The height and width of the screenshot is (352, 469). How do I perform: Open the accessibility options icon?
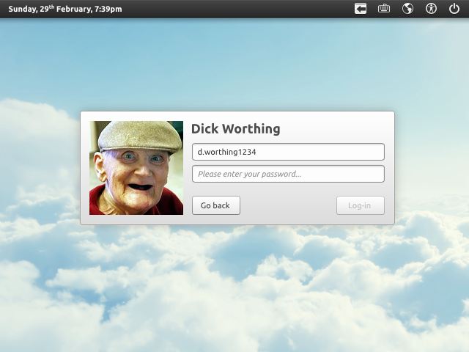tap(431, 9)
